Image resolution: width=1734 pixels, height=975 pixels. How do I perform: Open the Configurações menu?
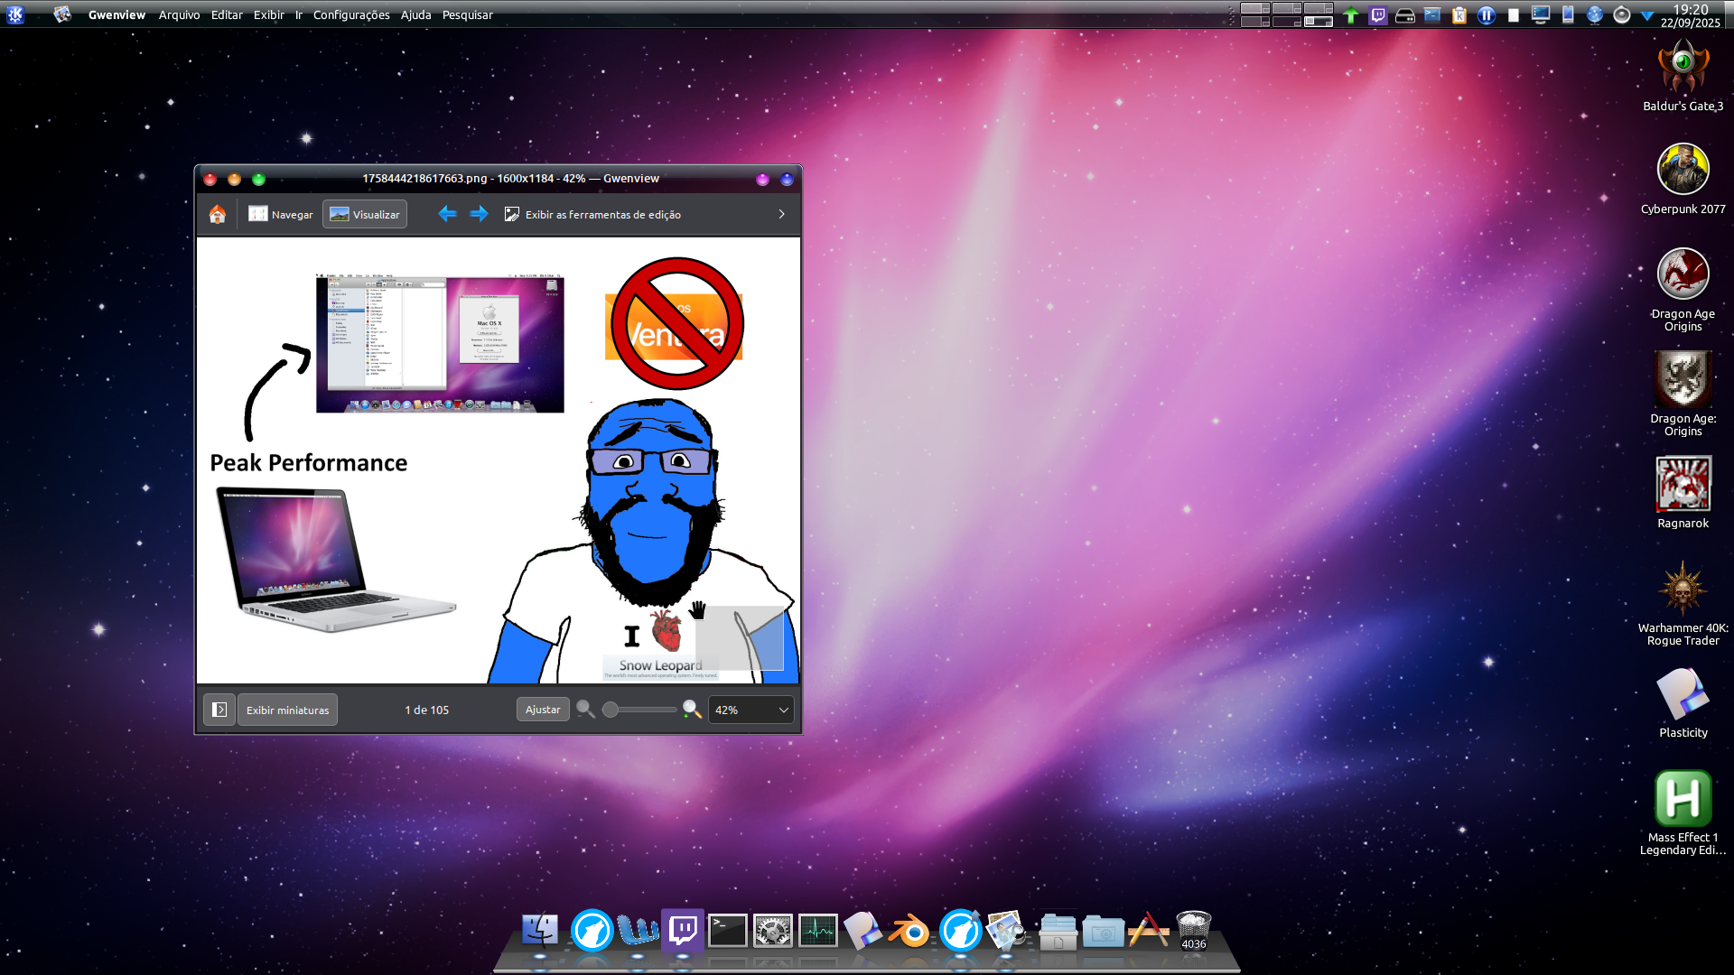(351, 14)
